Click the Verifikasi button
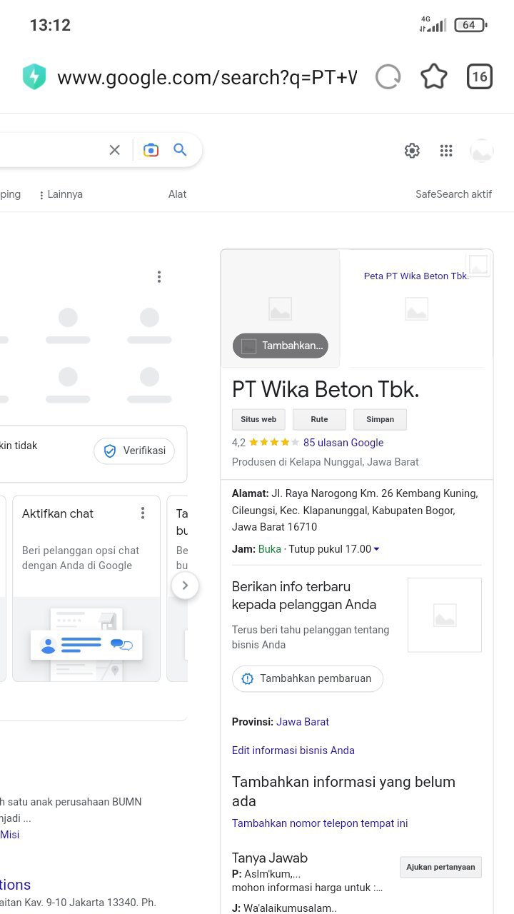This screenshot has width=514, height=914. point(134,451)
